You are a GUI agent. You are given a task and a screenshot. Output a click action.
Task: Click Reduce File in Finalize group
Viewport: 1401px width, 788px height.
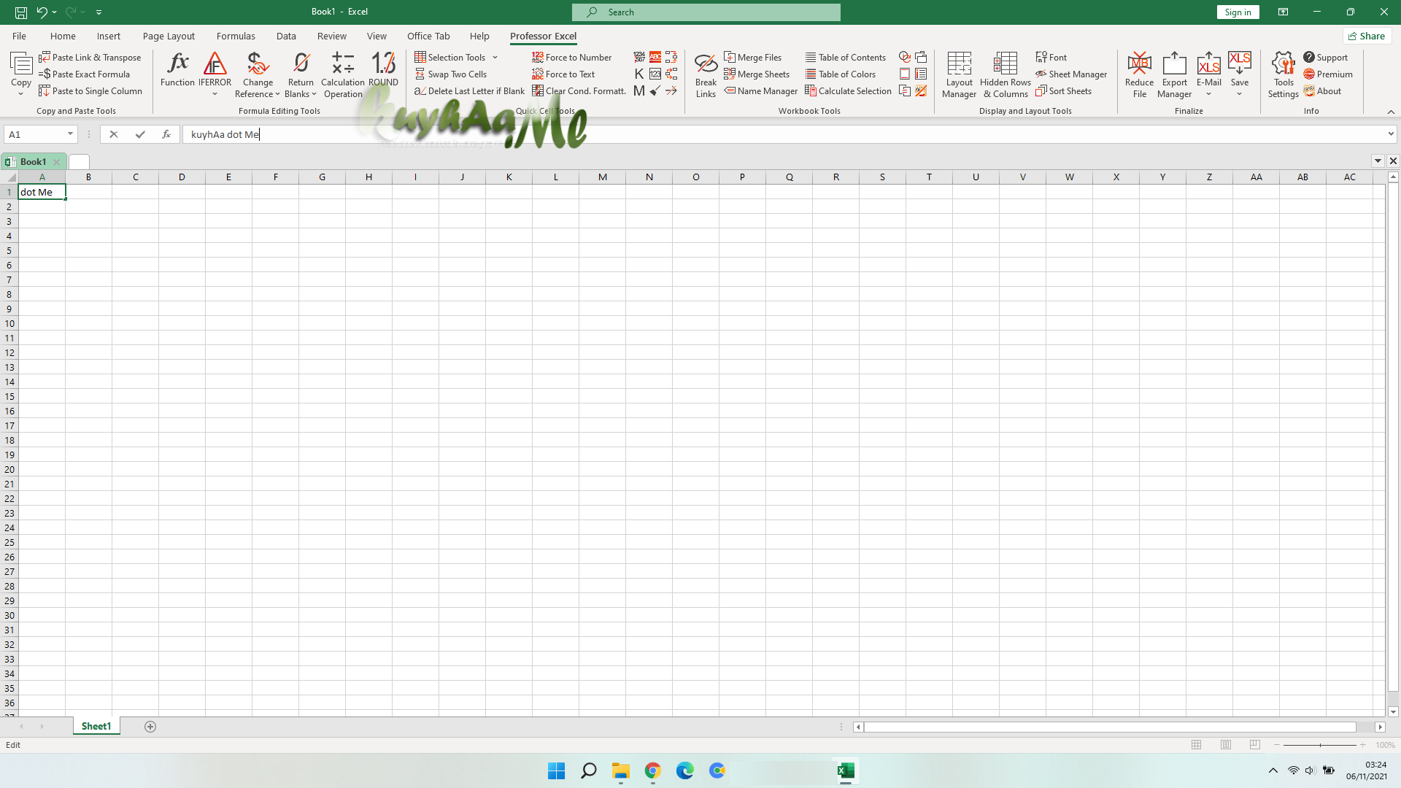tap(1139, 74)
